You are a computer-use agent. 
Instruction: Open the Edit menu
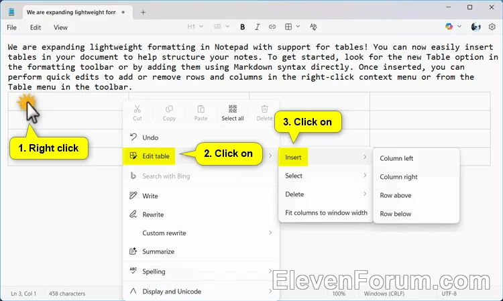click(36, 27)
